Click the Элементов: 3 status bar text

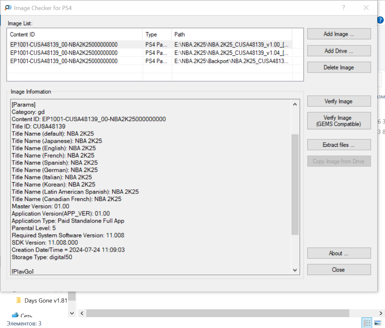[x=24, y=323]
